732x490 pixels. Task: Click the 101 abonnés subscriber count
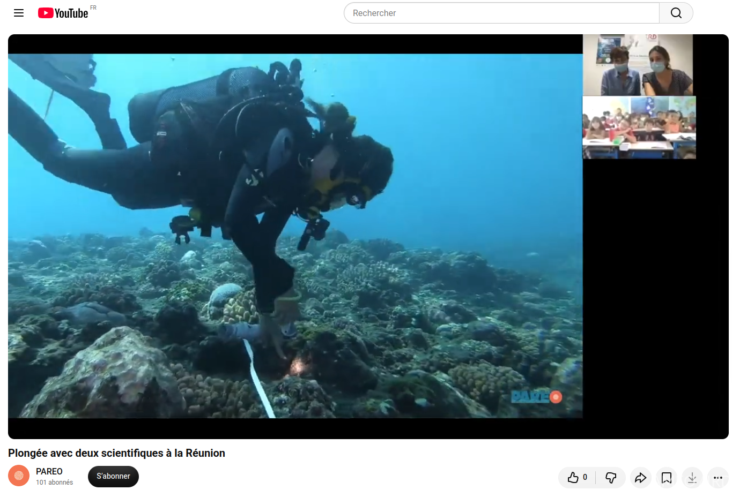(x=54, y=483)
